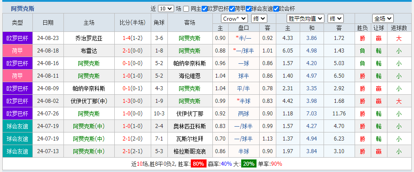The width and height of the screenshot is (414, 172).
Task: Open 伏伊伏丁那(中) home team link
Action: click(89, 101)
